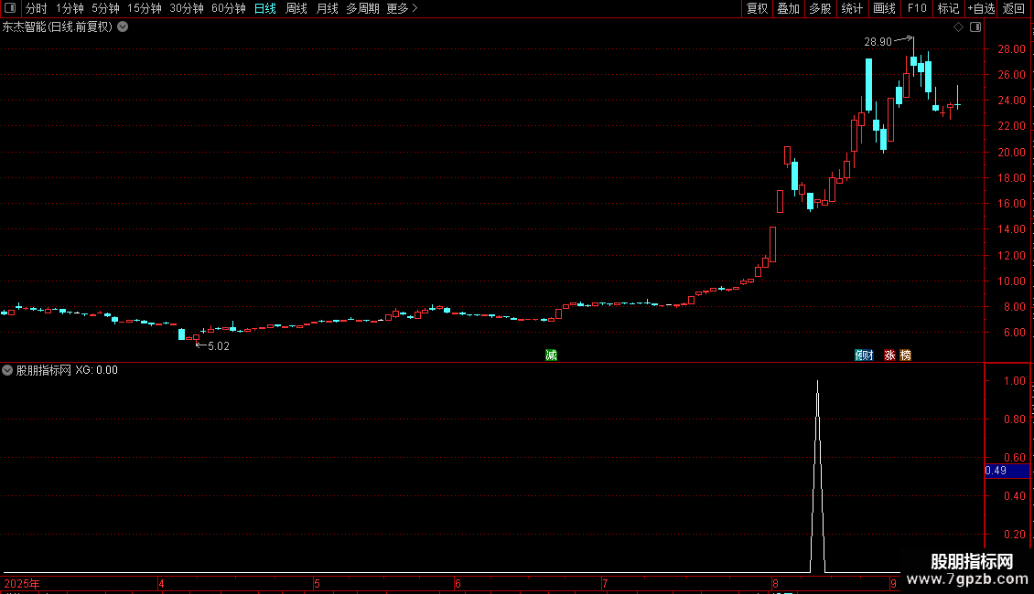Toggle the right side panel icon

[x=975, y=27]
